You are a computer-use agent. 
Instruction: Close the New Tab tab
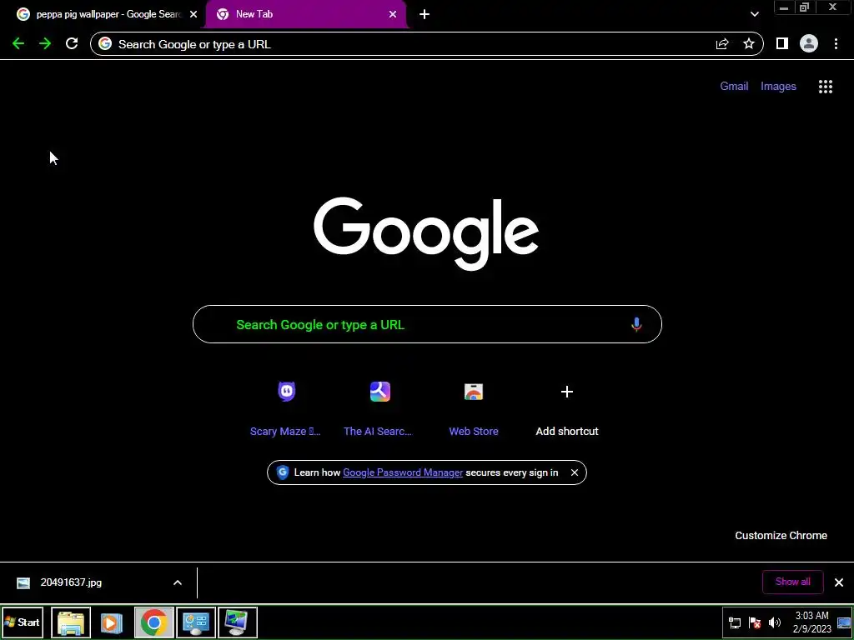pyautogui.click(x=393, y=15)
